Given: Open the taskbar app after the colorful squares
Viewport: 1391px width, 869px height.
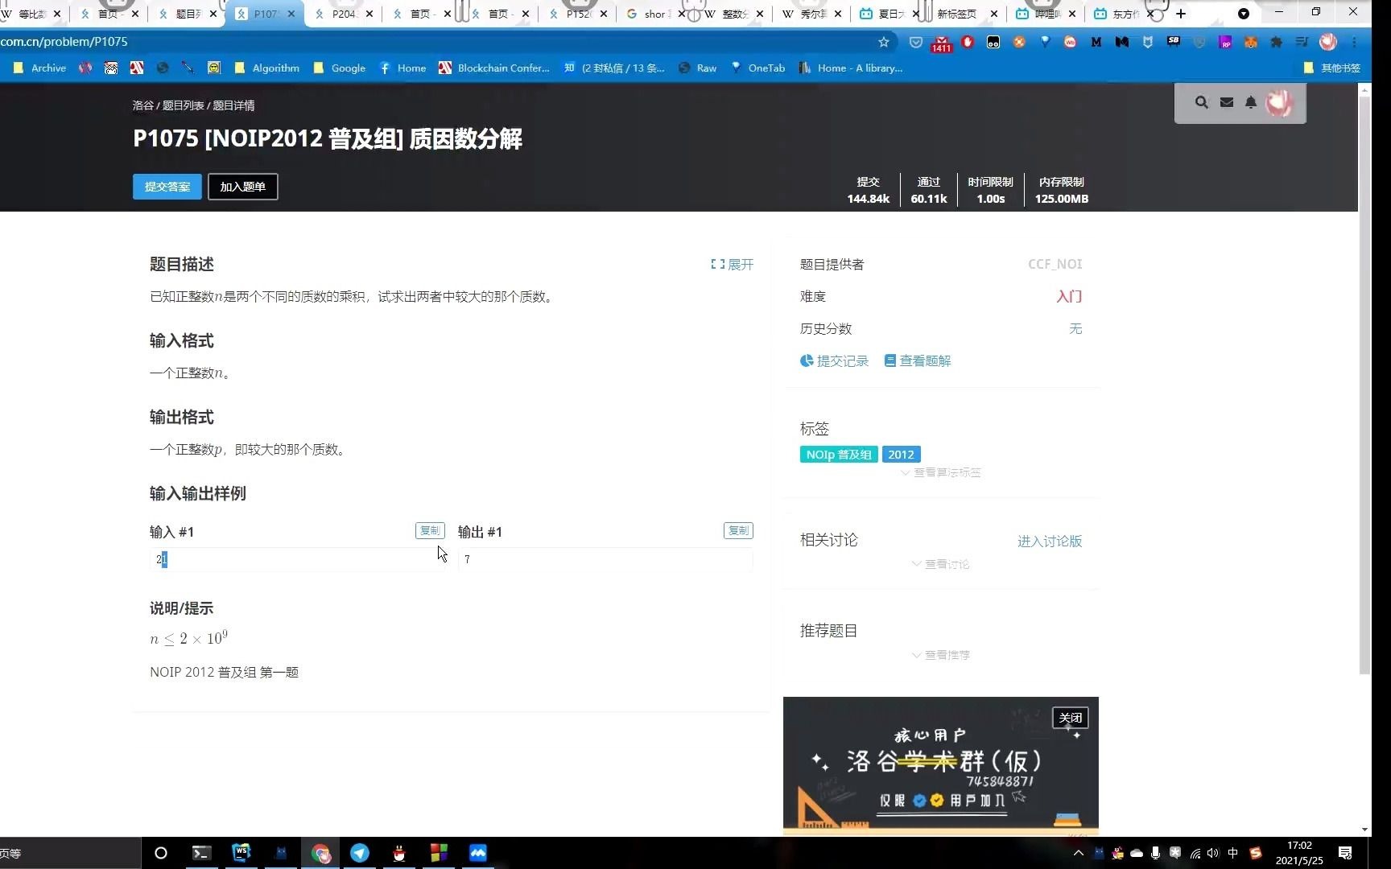Looking at the screenshot, I should (x=478, y=853).
